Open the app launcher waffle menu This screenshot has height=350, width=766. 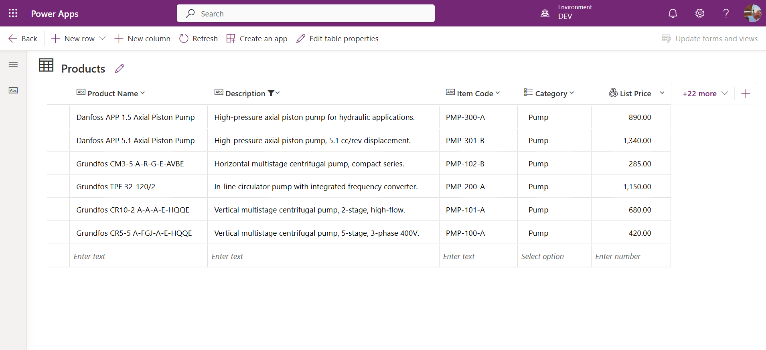[13, 13]
